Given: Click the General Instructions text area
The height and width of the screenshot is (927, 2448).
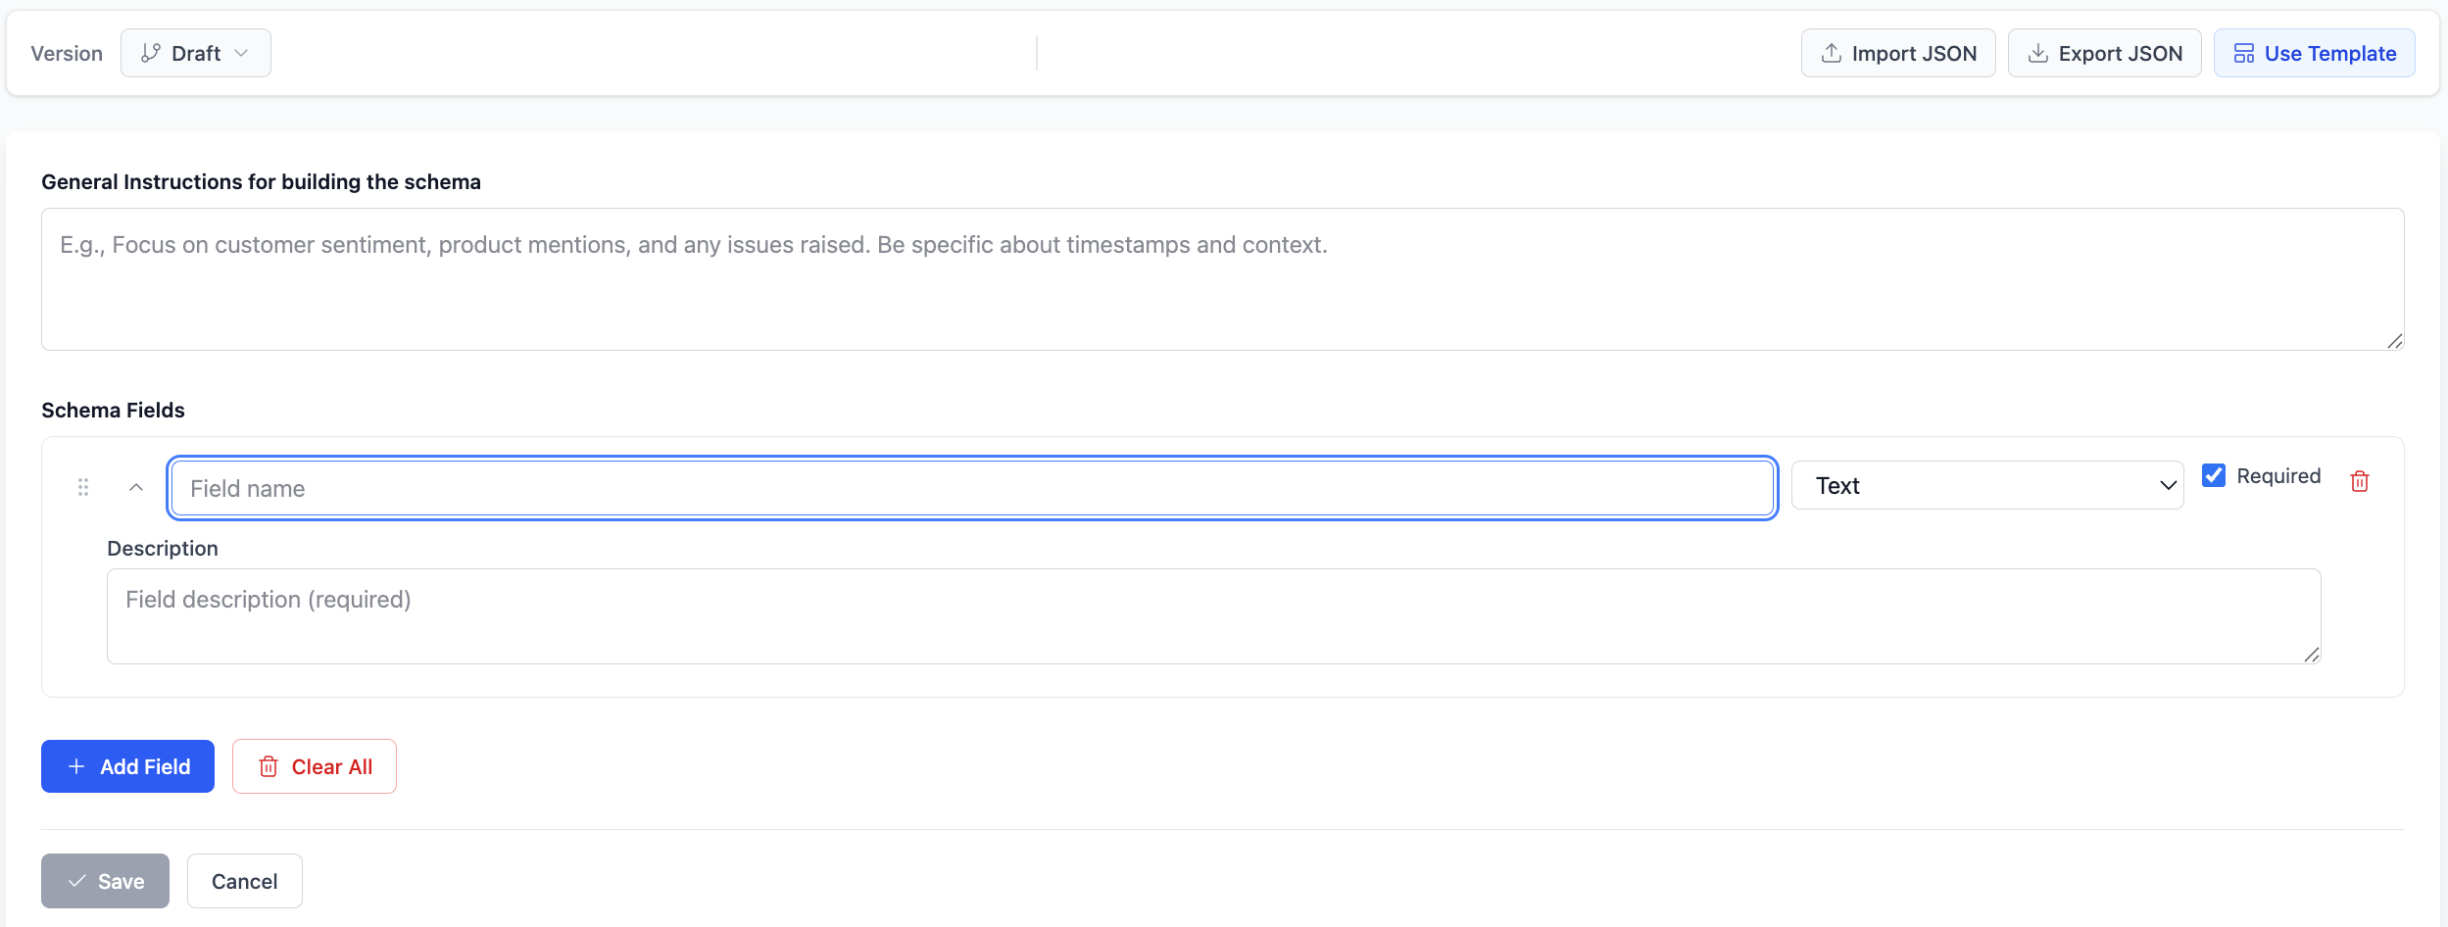Looking at the screenshot, I should click(1222, 279).
